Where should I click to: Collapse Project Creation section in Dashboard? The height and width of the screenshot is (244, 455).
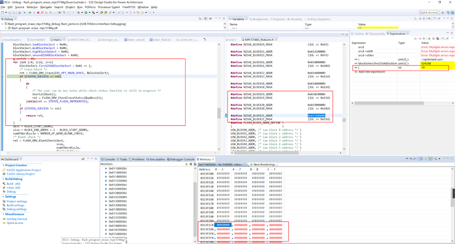[3, 165]
